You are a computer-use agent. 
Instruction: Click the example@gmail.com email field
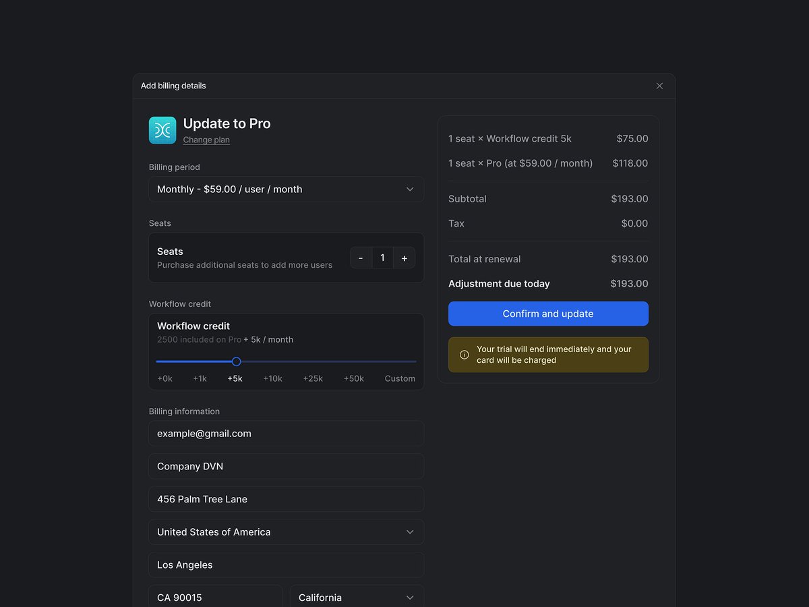[x=286, y=433]
